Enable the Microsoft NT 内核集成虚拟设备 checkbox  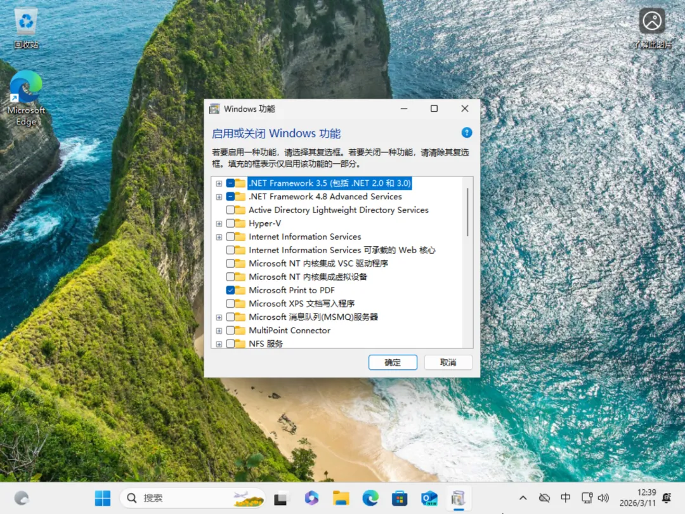230,277
